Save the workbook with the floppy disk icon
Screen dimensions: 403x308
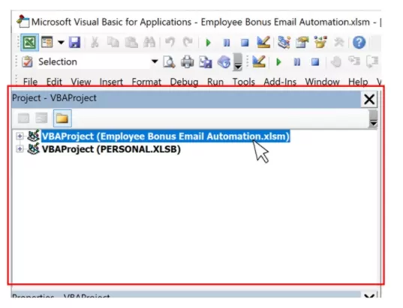(74, 42)
